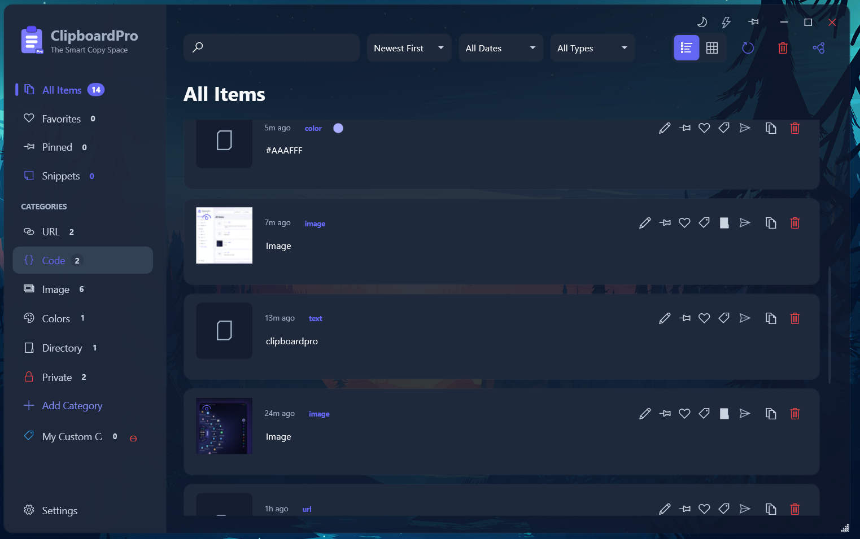860x539 pixels.
Task: Click the #AAAFFF color swatch dot
Action: click(338, 128)
